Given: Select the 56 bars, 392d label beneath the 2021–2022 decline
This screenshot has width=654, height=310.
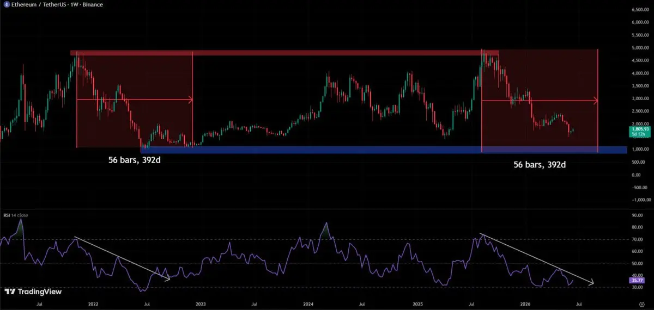Looking at the screenshot, I should [x=135, y=161].
